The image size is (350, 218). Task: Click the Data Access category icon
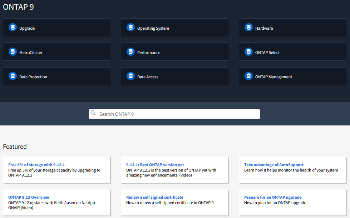[131, 76]
